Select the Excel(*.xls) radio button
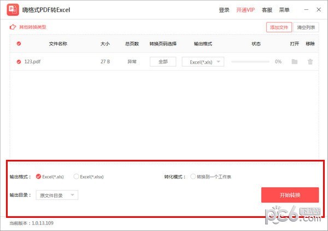Image resolution: width=328 pixels, height=231 pixels. tap(38, 177)
